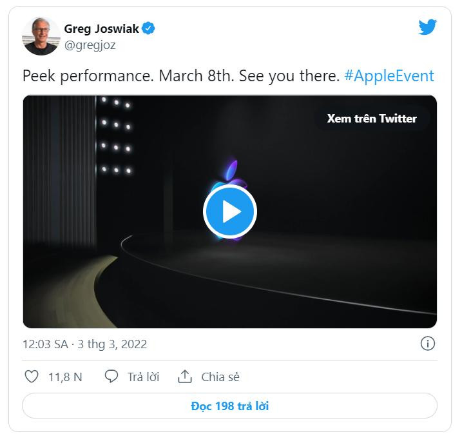The height and width of the screenshot is (443, 462).
Task: Click the Greg Joswiak display name
Action: 102,29
